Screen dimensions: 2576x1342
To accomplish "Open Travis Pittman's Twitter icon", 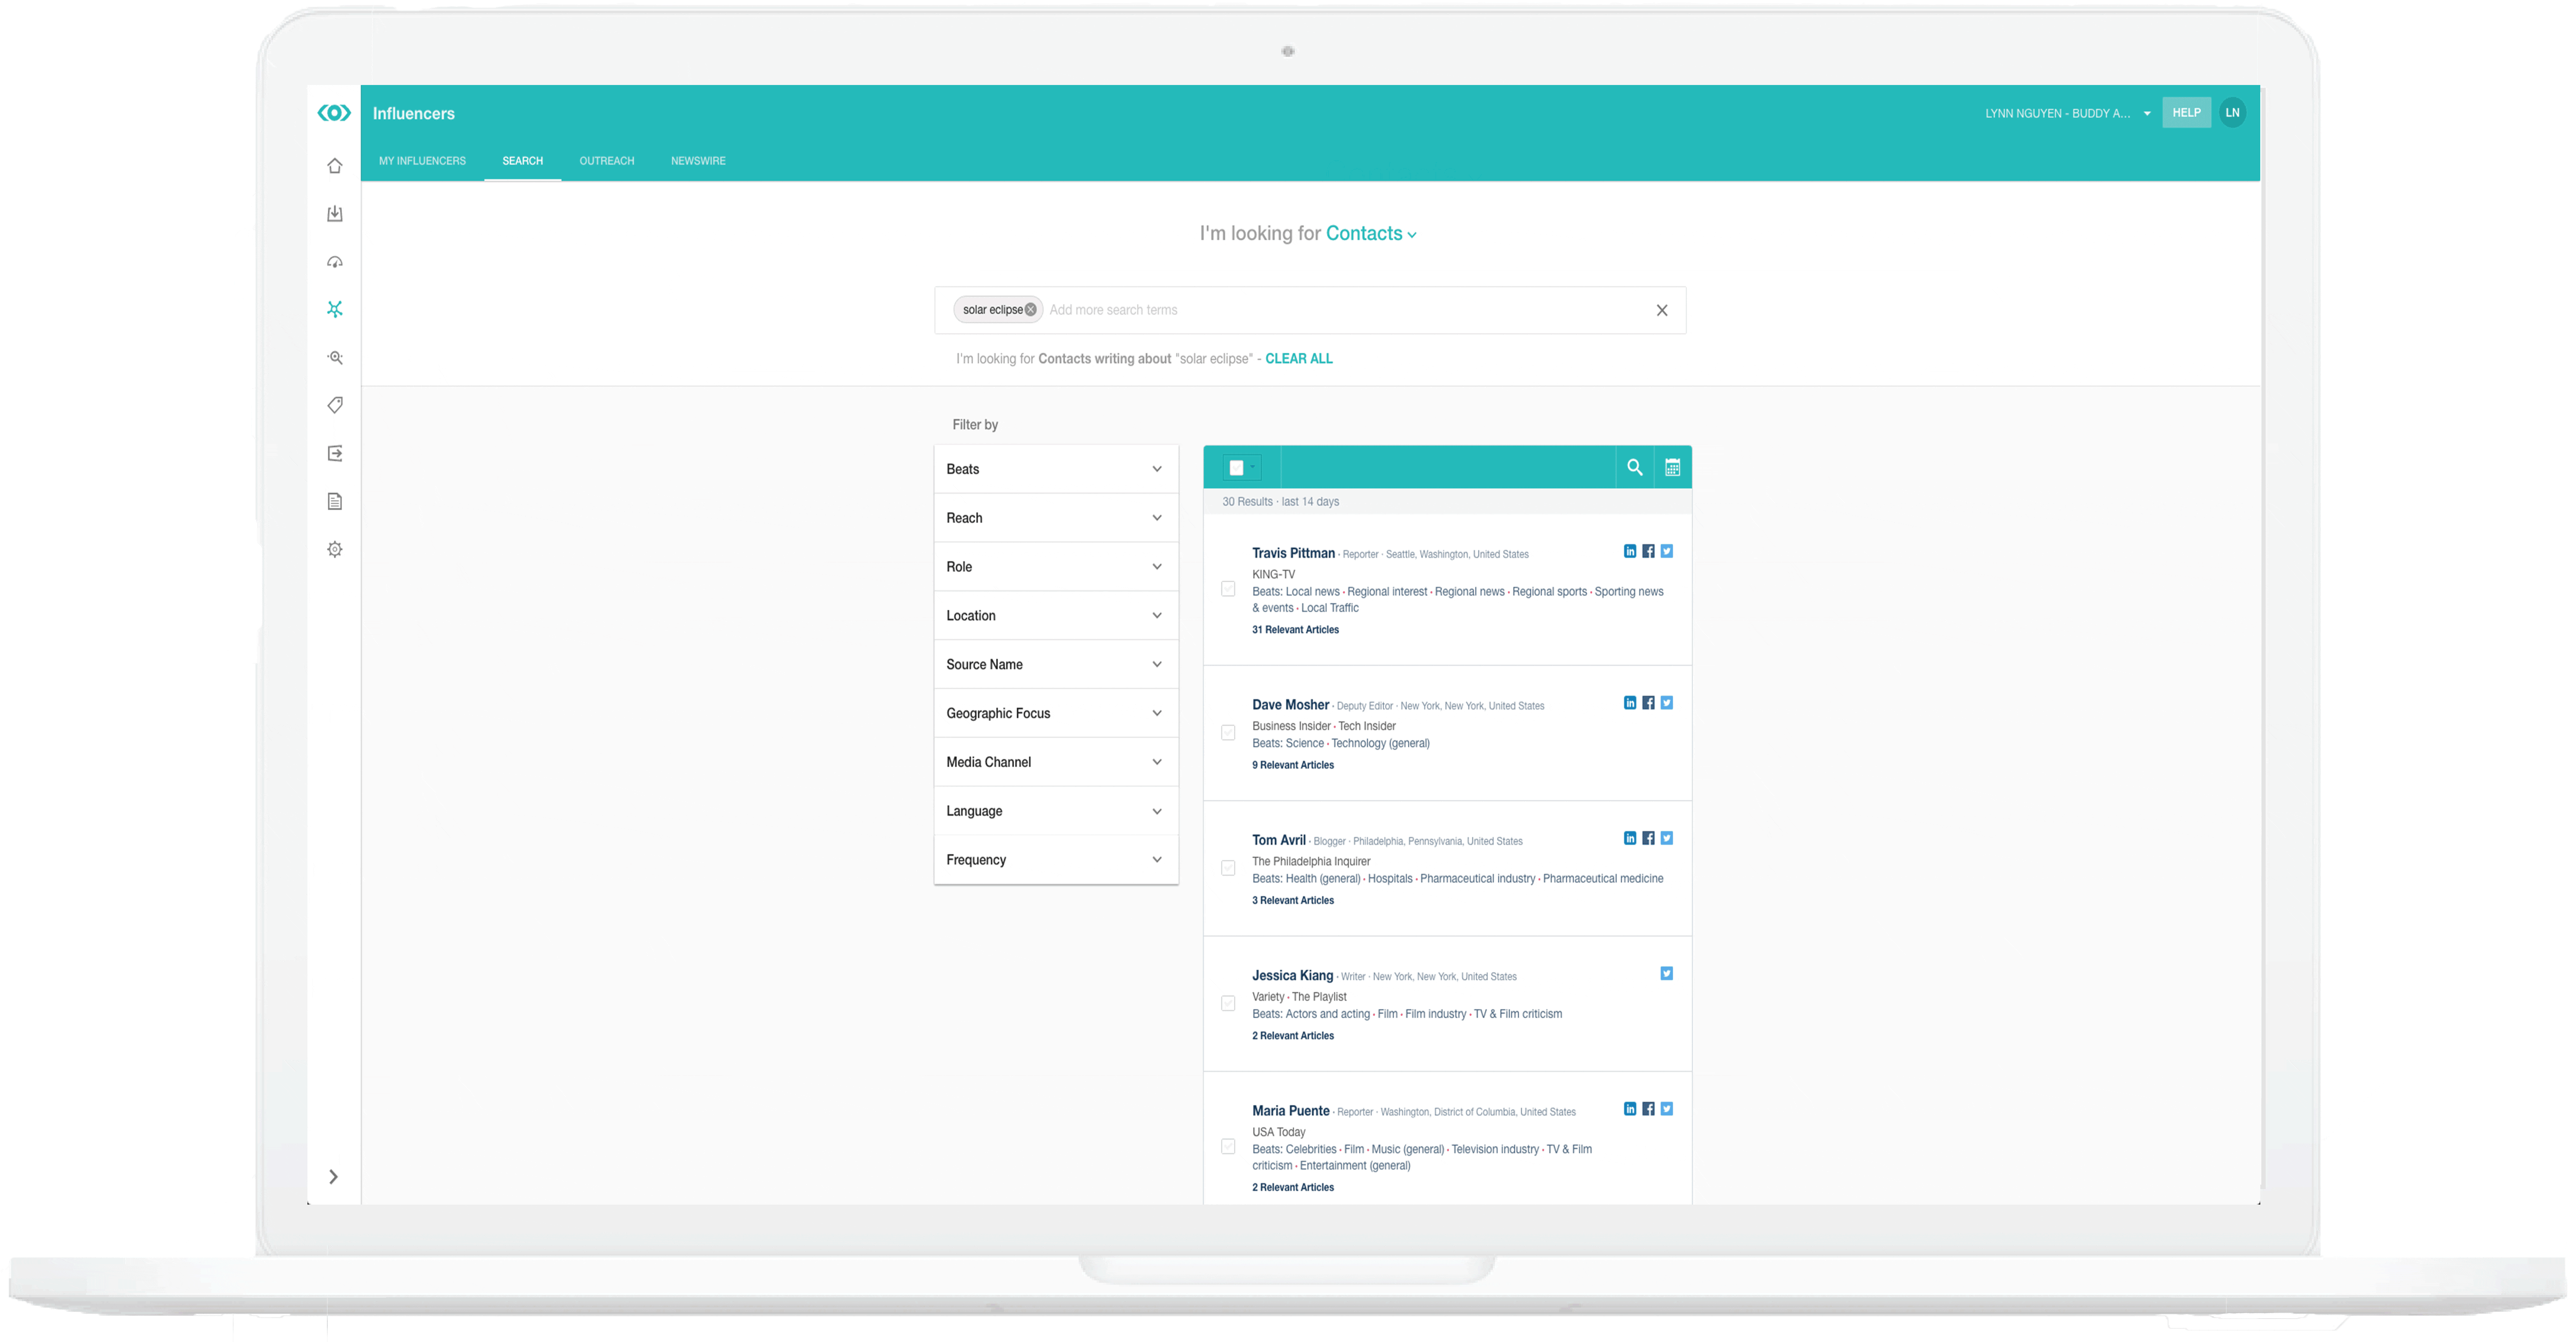I will coord(1666,551).
